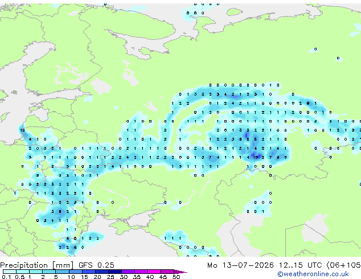This screenshot has height=279, width=361.
Task: Click the legend label "30"
Action: [x=124, y=277]
